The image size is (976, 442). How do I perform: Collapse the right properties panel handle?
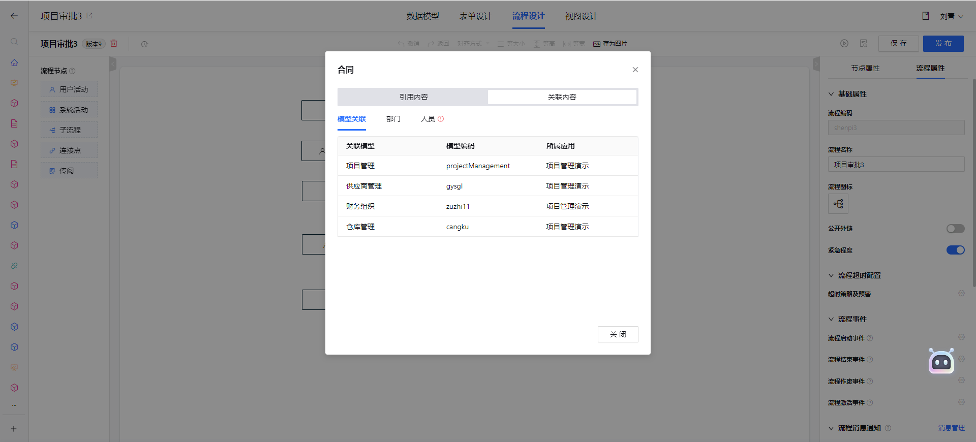tap(816, 64)
